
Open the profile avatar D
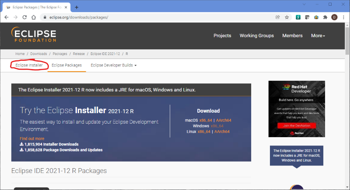click(334, 17)
